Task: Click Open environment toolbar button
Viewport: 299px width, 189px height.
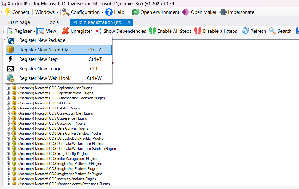Action: point(156,12)
